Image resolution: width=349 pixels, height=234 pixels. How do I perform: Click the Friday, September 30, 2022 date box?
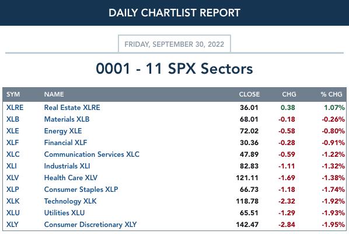tap(175, 44)
